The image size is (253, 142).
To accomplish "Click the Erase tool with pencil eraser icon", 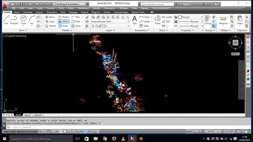I will tap(87, 17).
